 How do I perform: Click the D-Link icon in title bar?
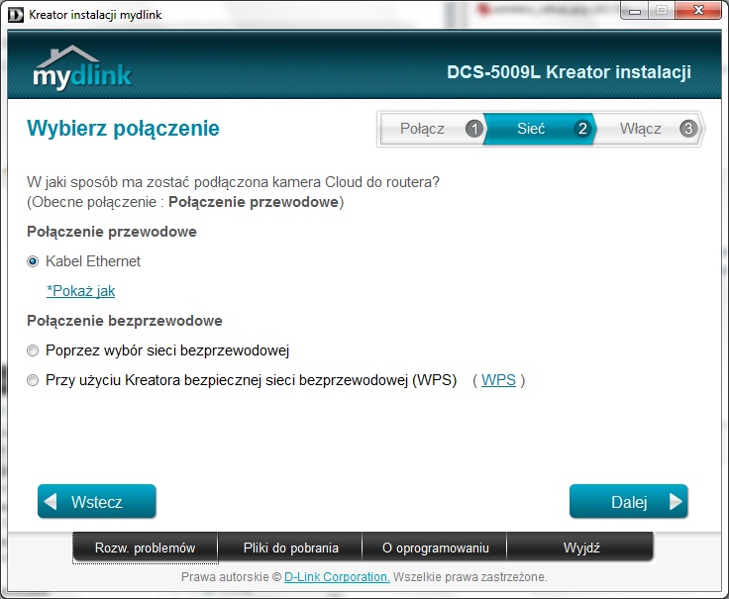pyautogui.click(x=16, y=15)
